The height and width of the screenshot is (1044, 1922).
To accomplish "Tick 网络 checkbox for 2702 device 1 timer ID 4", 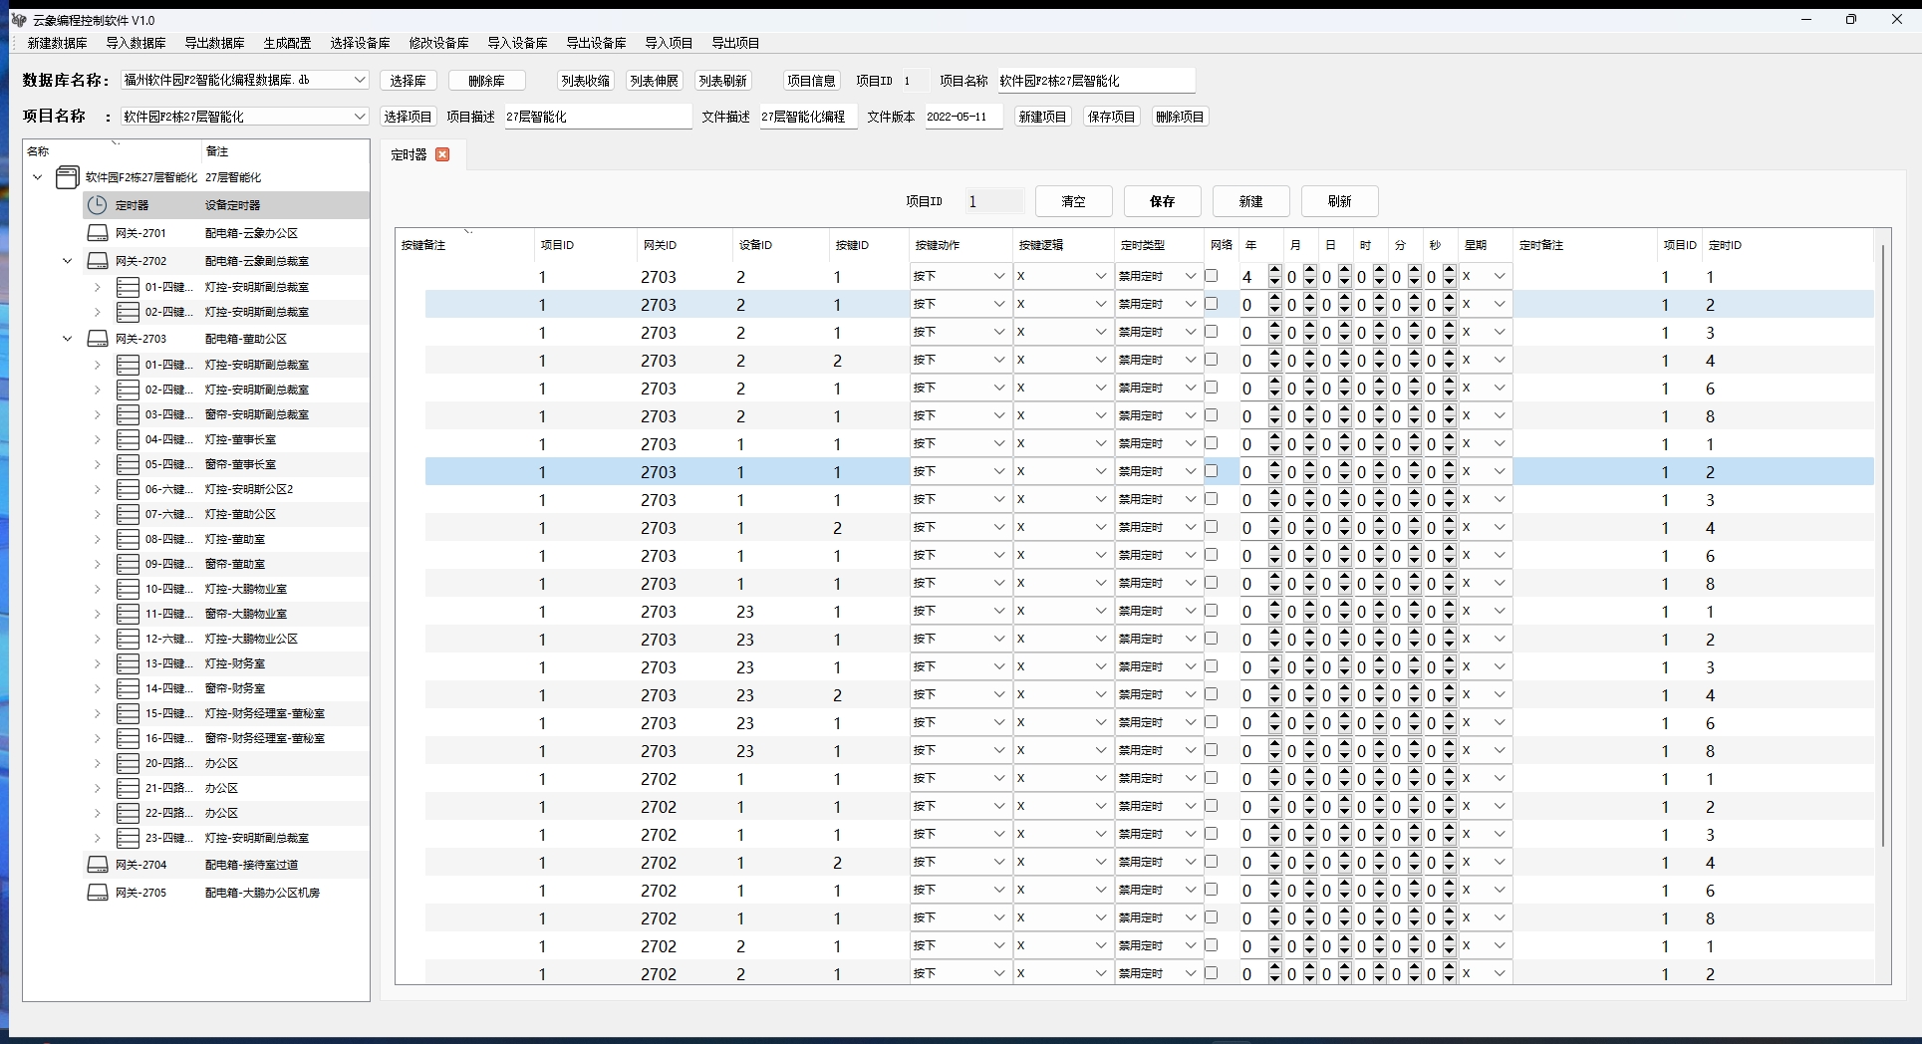I will (1211, 862).
